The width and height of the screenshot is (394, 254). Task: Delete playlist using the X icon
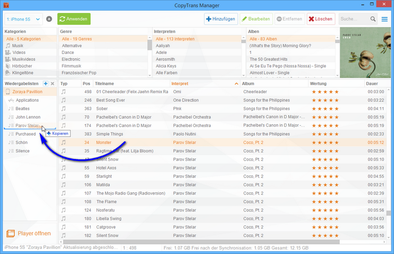pos(52,84)
